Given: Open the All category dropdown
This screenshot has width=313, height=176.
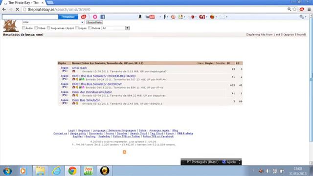Looking at the screenshot, I should click(x=115, y=28).
